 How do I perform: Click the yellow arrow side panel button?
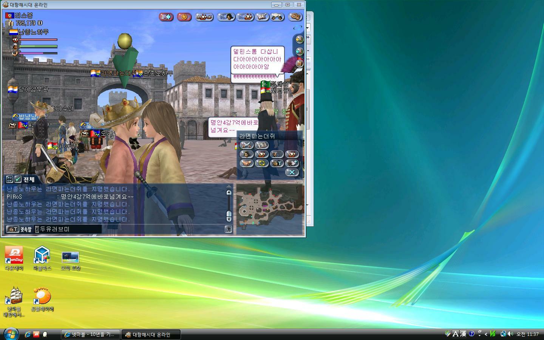tap(299, 39)
